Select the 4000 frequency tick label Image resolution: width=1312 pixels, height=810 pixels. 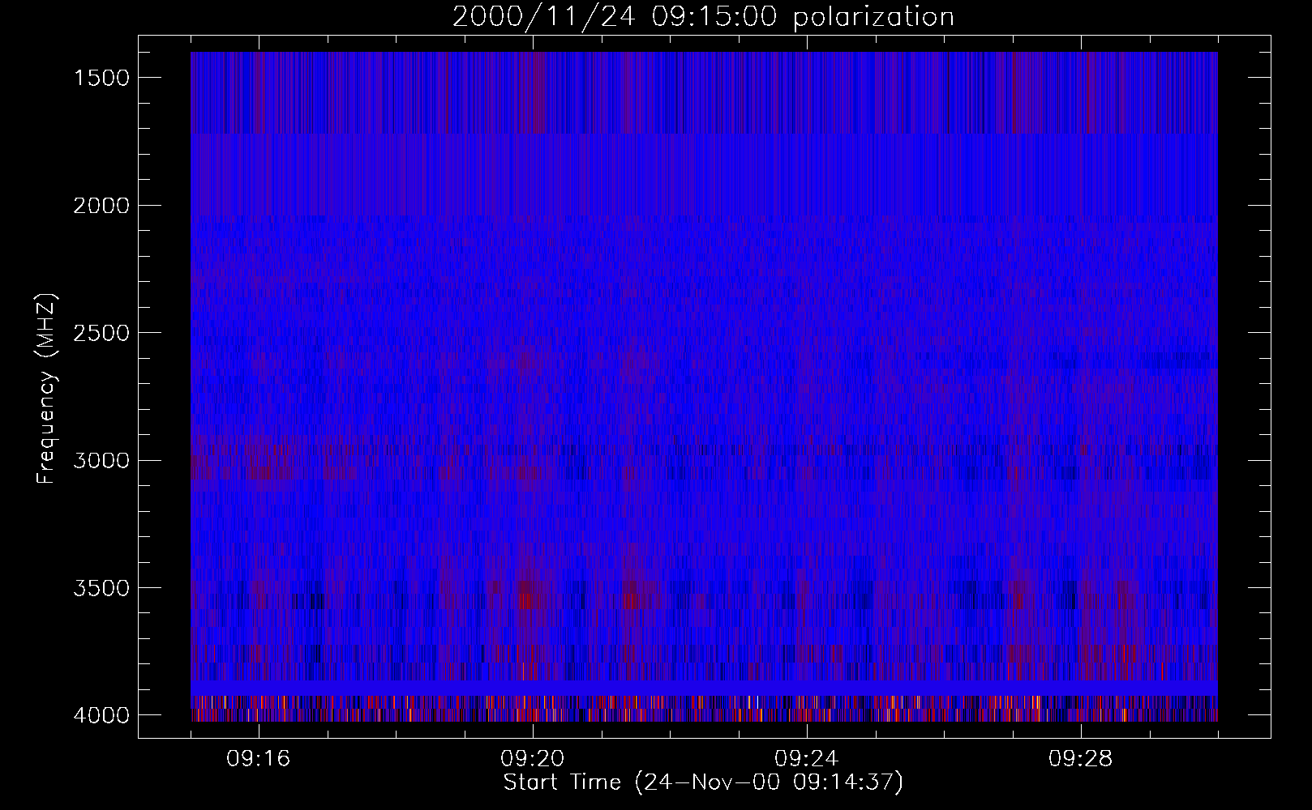coord(101,715)
